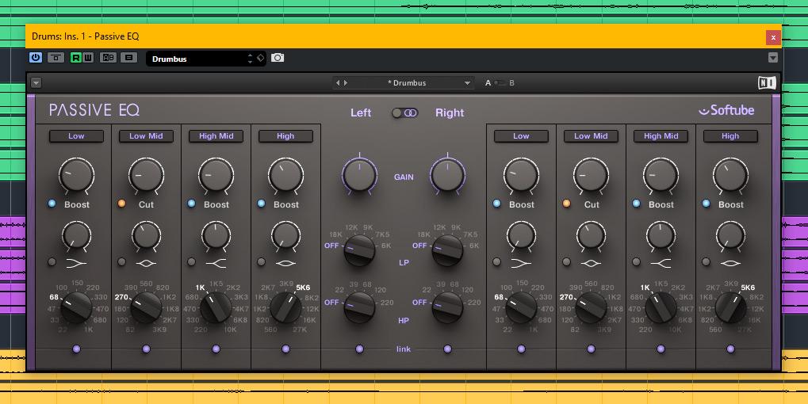Image resolution: width=808 pixels, height=404 pixels.
Task: Toggle the link LED under left Low band
Action: (x=76, y=349)
